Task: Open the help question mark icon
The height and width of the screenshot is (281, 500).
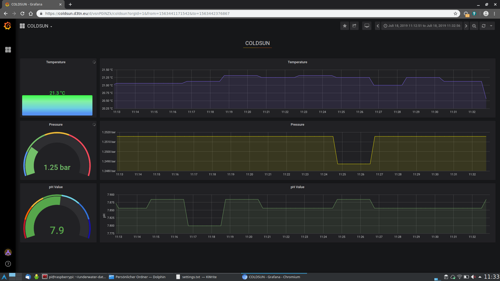Action: [x=8, y=264]
